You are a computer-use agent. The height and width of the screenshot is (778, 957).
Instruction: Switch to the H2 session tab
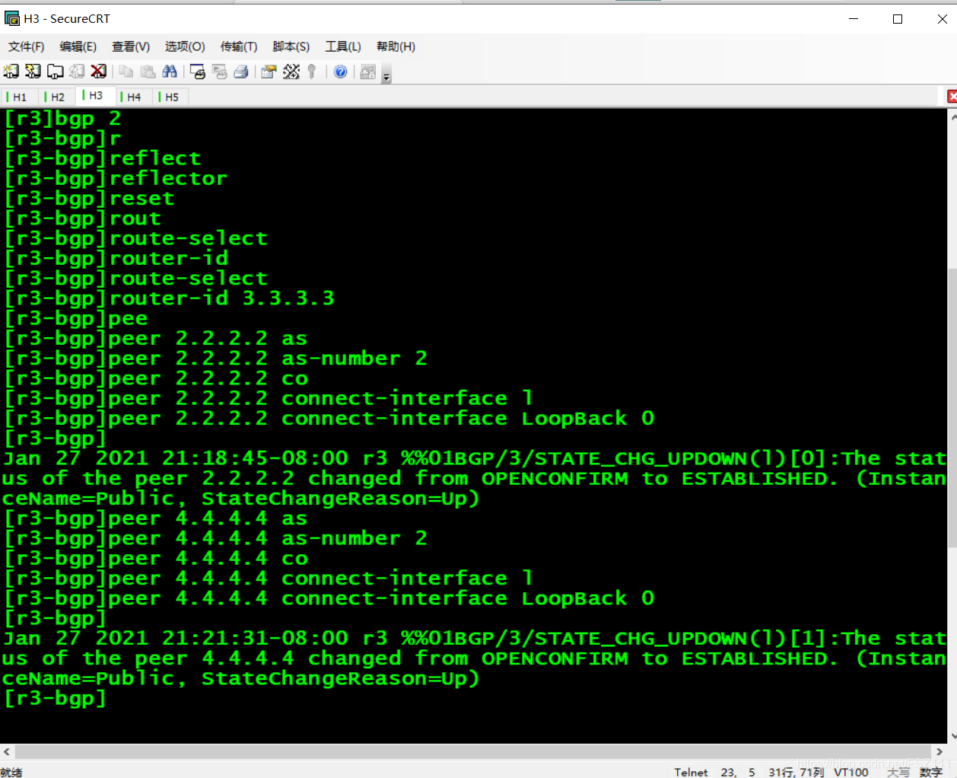pos(56,97)
